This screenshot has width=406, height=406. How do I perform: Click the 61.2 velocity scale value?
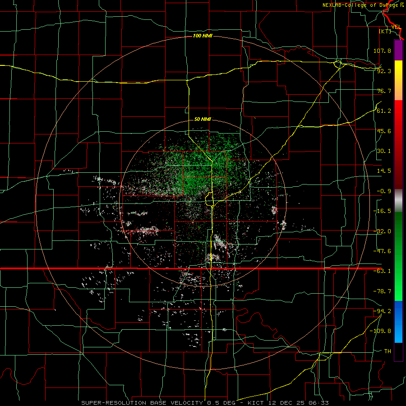[384, 111]
